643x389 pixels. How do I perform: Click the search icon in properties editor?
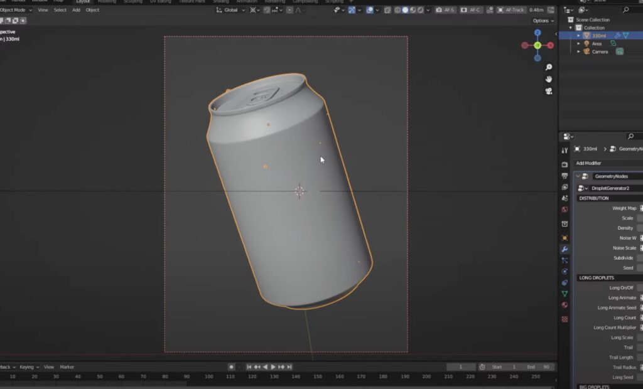click(x=630, y=136)
